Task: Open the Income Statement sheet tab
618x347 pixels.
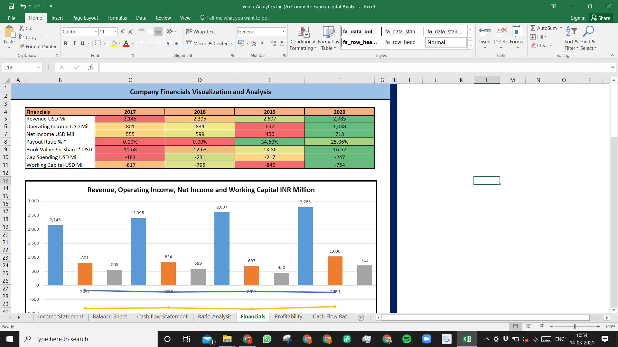Action: coord(61,316)
